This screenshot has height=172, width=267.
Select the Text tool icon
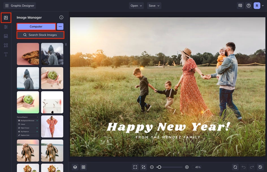(6, 55)
